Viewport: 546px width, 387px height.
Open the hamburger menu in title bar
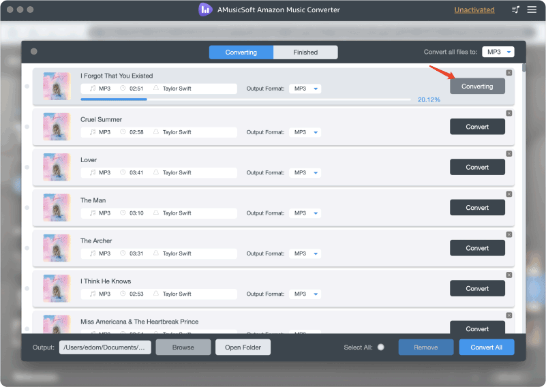[532, 10]
